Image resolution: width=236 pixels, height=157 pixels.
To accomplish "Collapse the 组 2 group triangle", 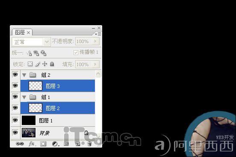I will click(24, 75).
